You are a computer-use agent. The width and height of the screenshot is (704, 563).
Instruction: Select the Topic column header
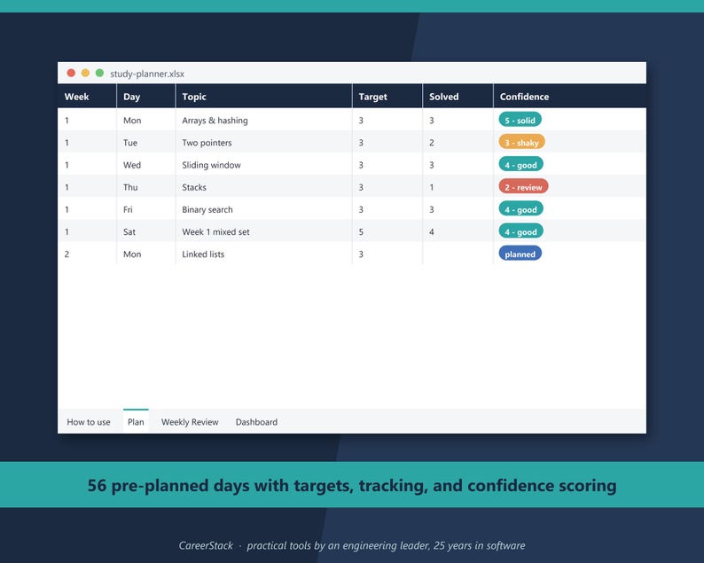(263, 97)
